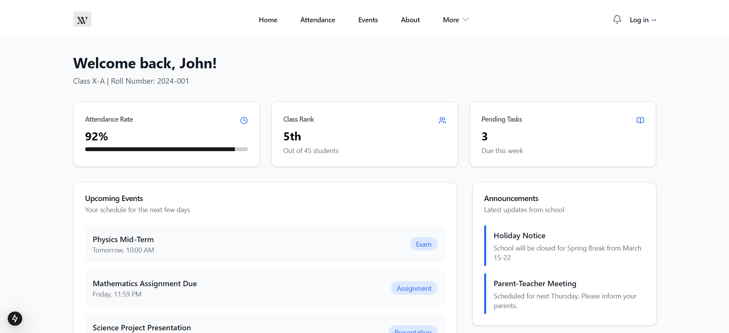
Task: Select the Exam badge on Physics Mid-Term
Action: pyautogui.click(x=424, y=244)
